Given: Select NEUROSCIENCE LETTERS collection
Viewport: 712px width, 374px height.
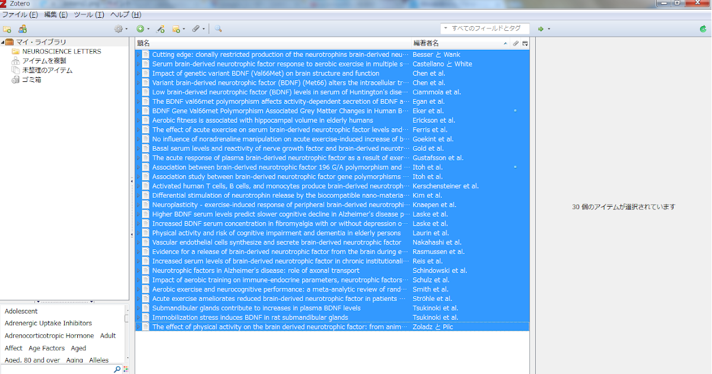Looking at the screenshot, I should tap(62, 52).
